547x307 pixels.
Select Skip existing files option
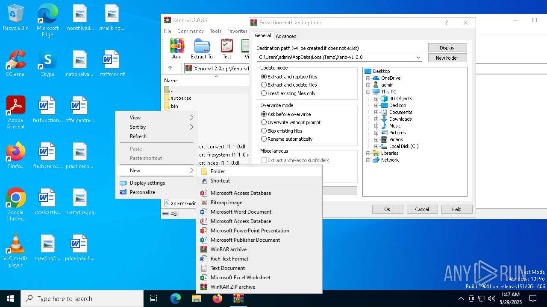pyautogui.click(x=282, y=131)
